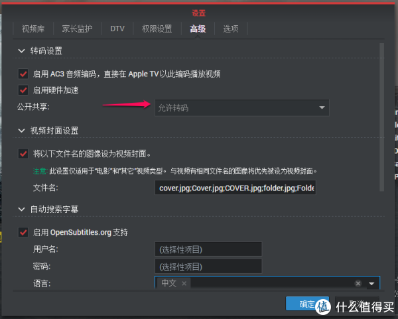Remove the 中文 language tag
Viewport: 398px width, 319px height.
(x=185, y=283)
